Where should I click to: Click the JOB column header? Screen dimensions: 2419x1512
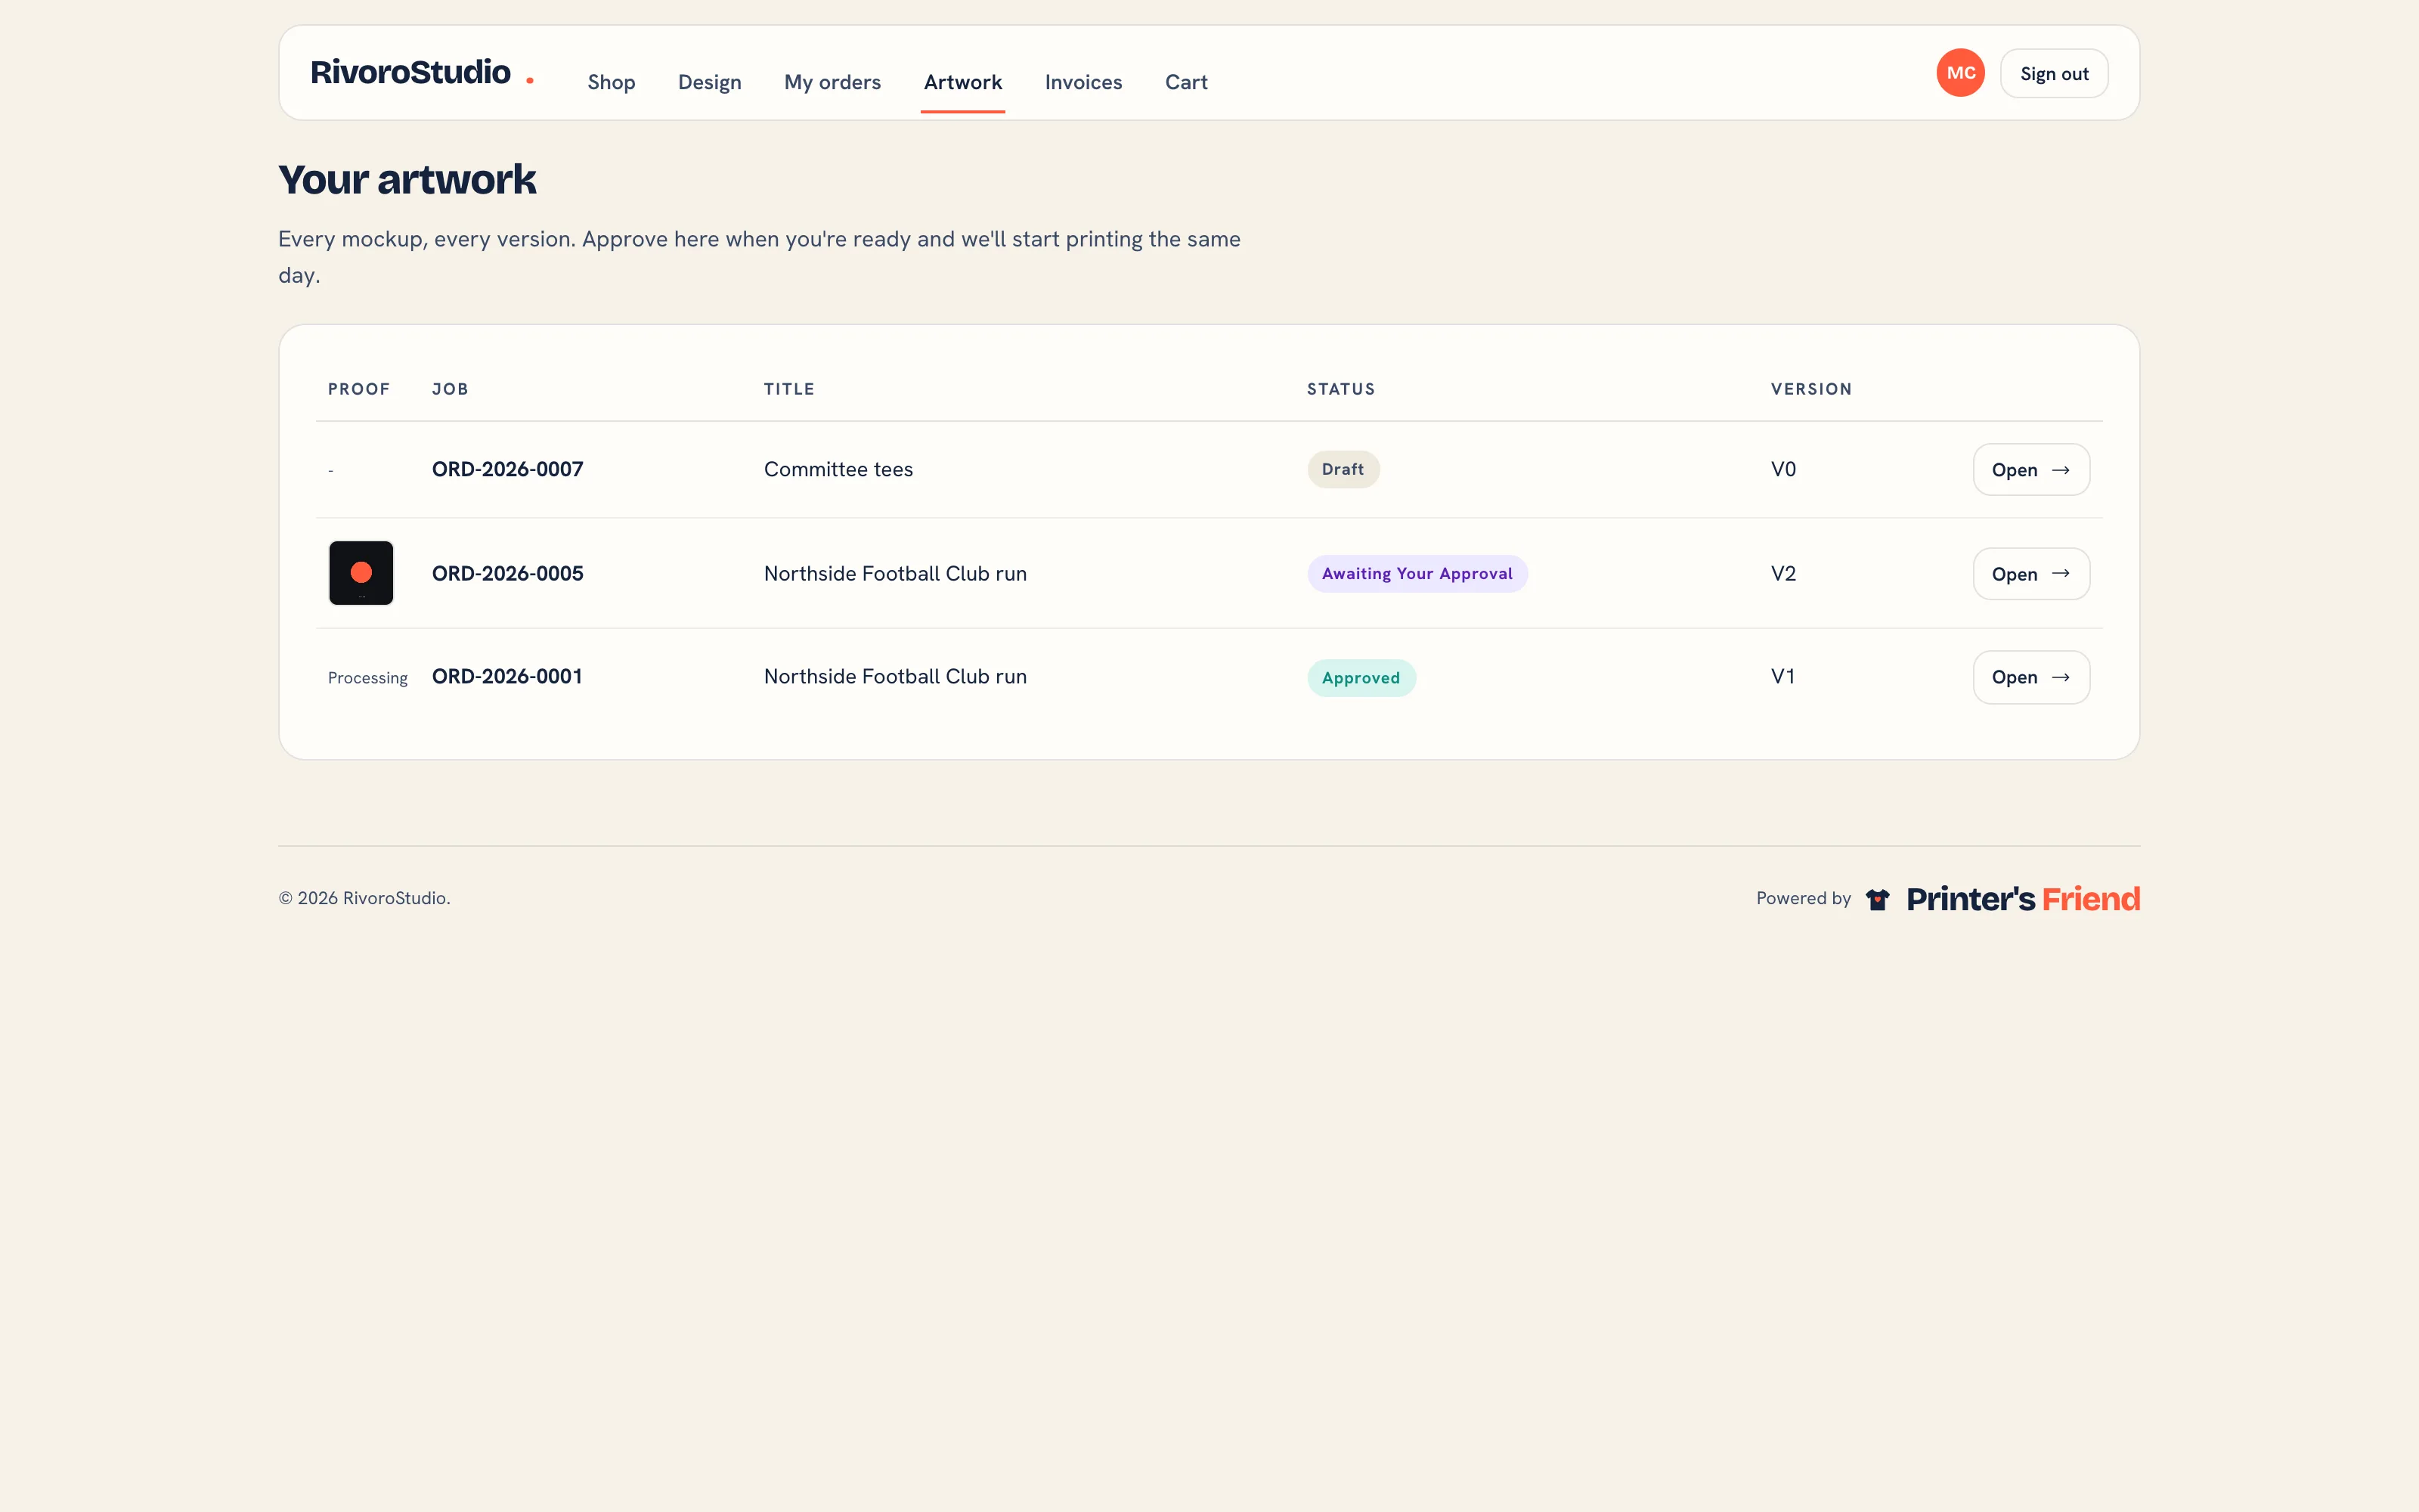(450, 389)
